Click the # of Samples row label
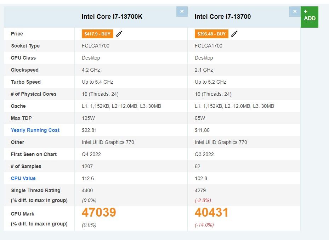This screenshot has width=329, height=240. coord(26,166)
